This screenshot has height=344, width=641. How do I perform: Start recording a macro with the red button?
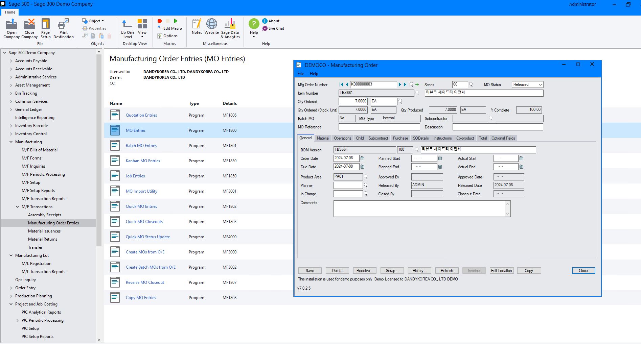click(x=160, y=21)
